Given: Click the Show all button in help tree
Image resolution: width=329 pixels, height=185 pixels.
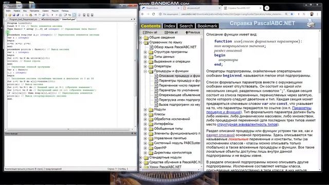Looking at the screenshot, I should pos(150,32).
